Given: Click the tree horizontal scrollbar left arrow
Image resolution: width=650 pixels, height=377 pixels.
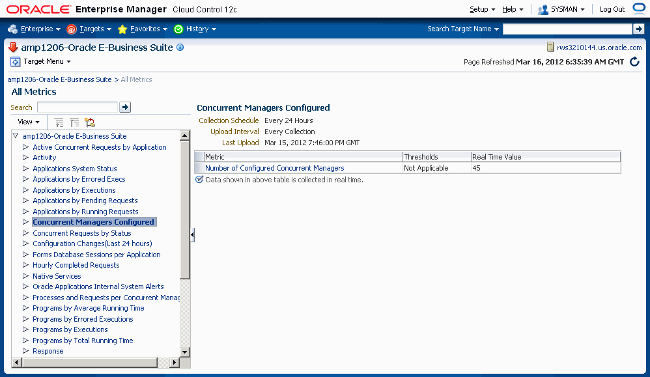Looking at the screenshot, I should (16, 363).
